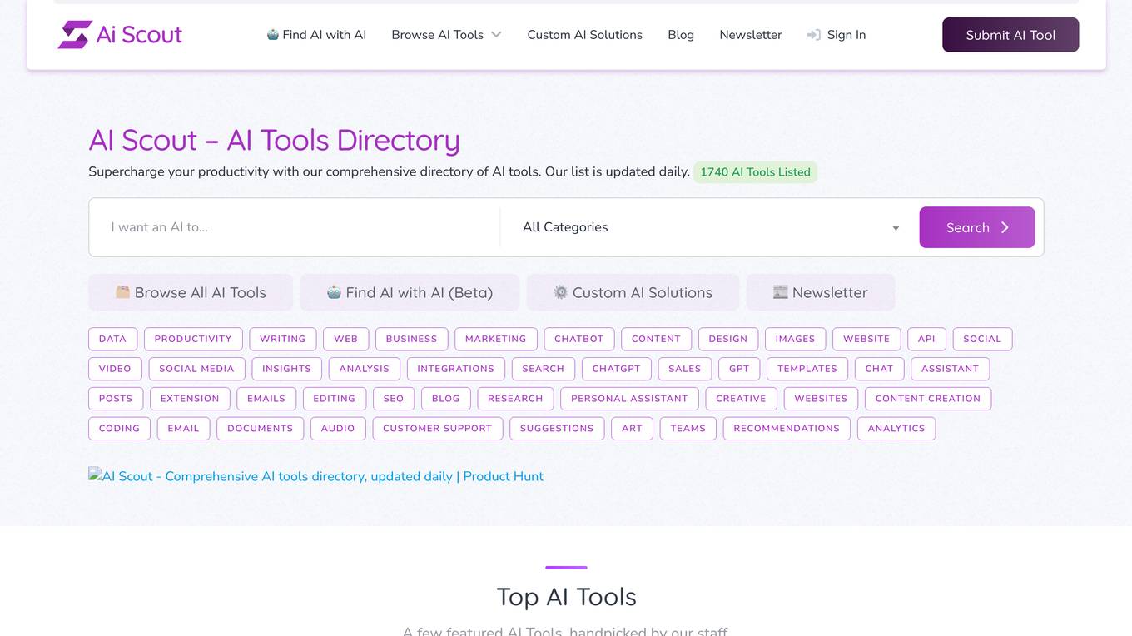The width and height of the screenshot is (1132, 636).
Task: Click the Newsletter pill button
Action: tap(821, 292)
